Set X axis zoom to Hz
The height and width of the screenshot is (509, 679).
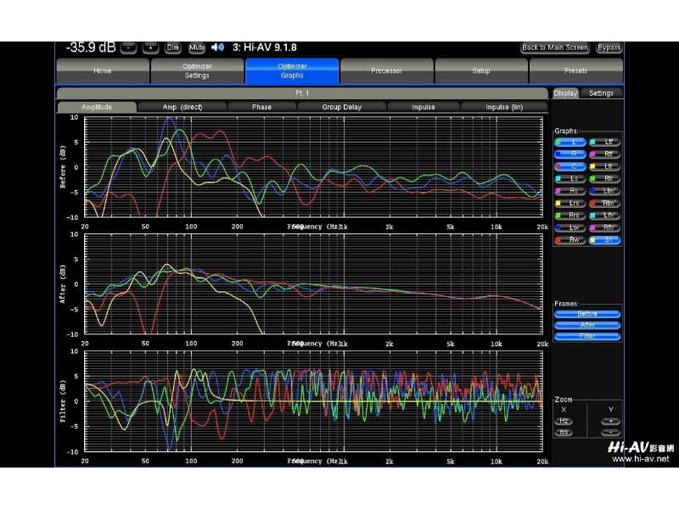564,421
